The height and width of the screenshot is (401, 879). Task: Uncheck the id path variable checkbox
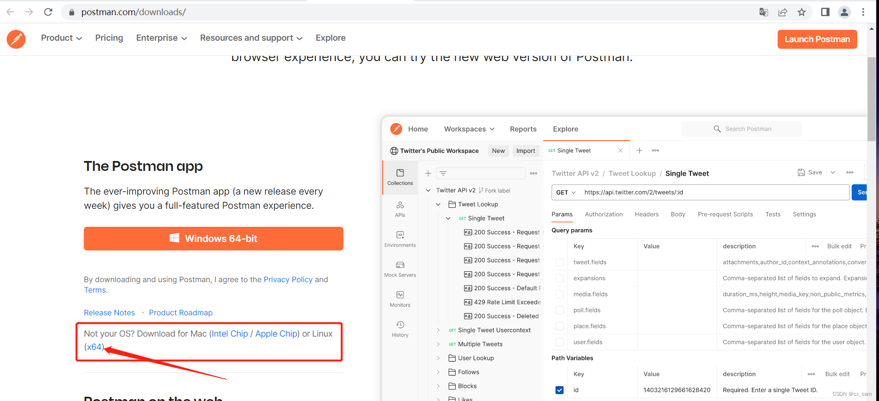559,390
